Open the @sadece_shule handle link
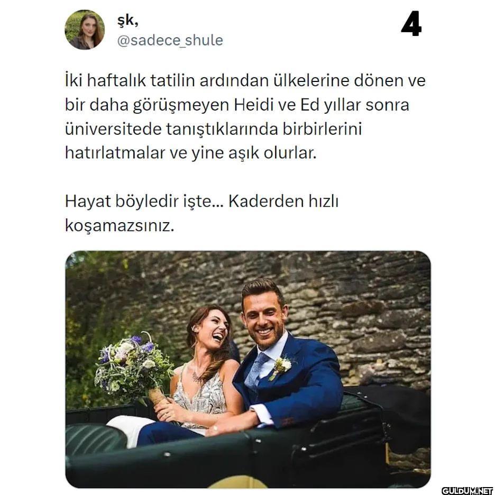The image size is (495, 495). [170, 40]
